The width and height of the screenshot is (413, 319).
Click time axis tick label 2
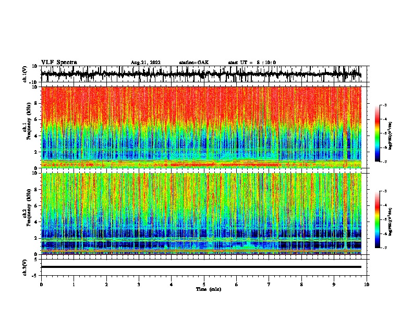(106, 285)
